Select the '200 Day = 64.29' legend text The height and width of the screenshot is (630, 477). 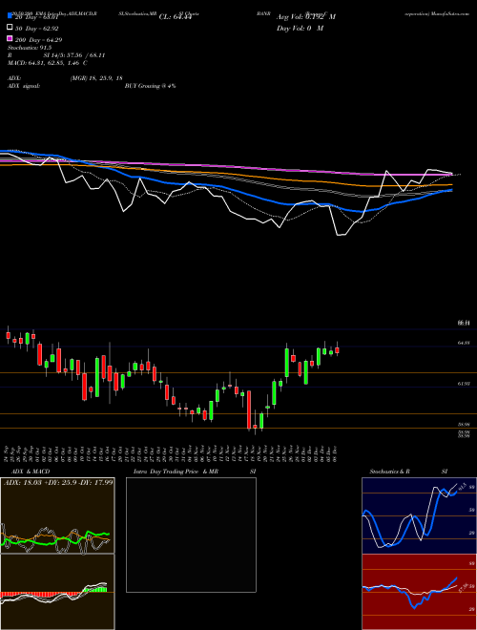click(x=38, y=40)
